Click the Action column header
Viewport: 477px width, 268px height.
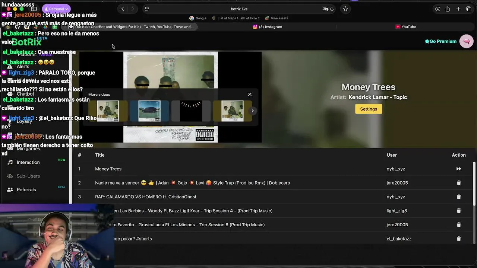click(459, 155)
